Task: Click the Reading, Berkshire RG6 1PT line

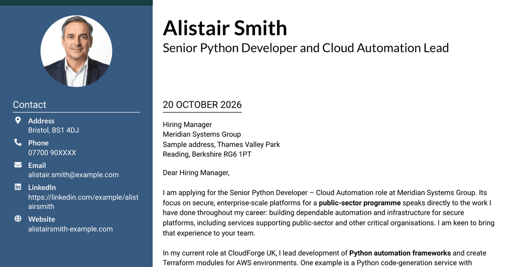Action: click(207, 154)
